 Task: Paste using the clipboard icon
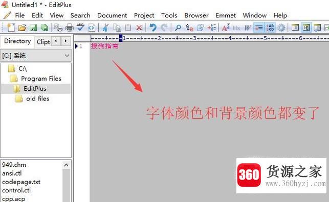[x=128, y=28]
